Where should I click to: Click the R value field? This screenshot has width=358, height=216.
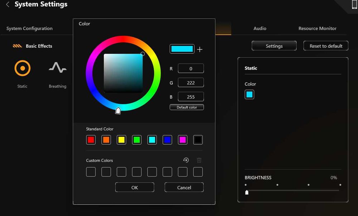(191, 68)
